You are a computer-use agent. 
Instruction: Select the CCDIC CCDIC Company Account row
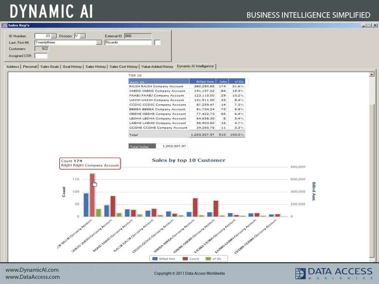tap(187, 105)
